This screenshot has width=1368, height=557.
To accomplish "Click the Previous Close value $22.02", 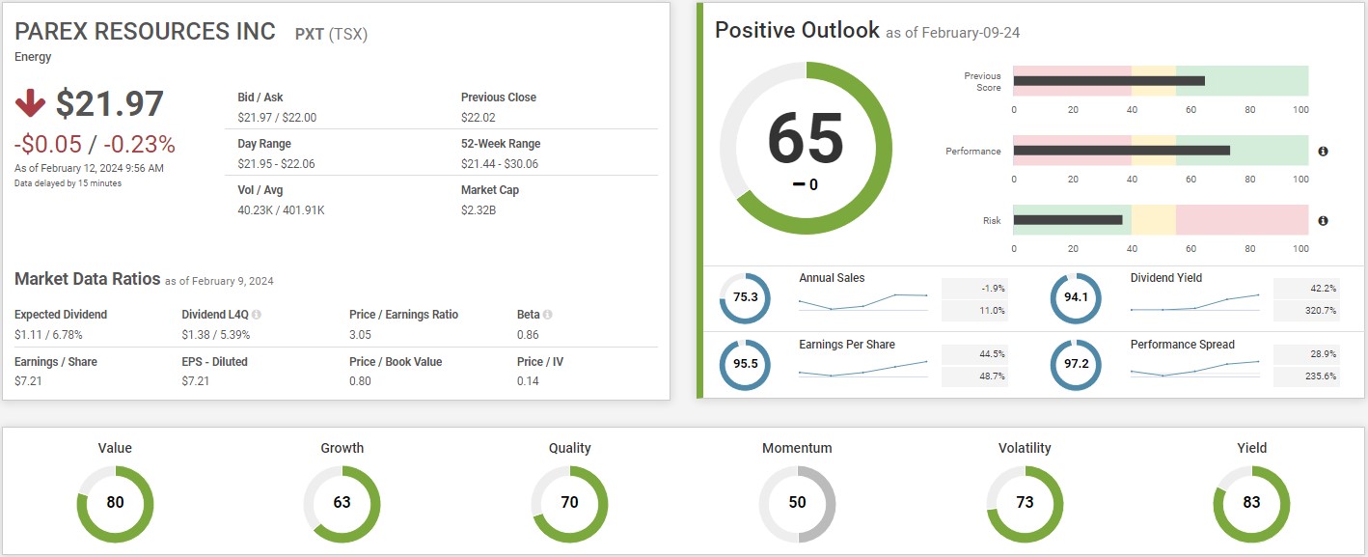I will click(479, 118).
